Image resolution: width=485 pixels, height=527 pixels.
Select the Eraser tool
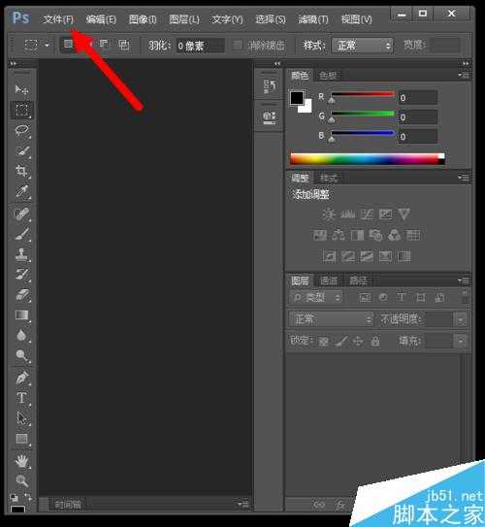pos(22,295)
